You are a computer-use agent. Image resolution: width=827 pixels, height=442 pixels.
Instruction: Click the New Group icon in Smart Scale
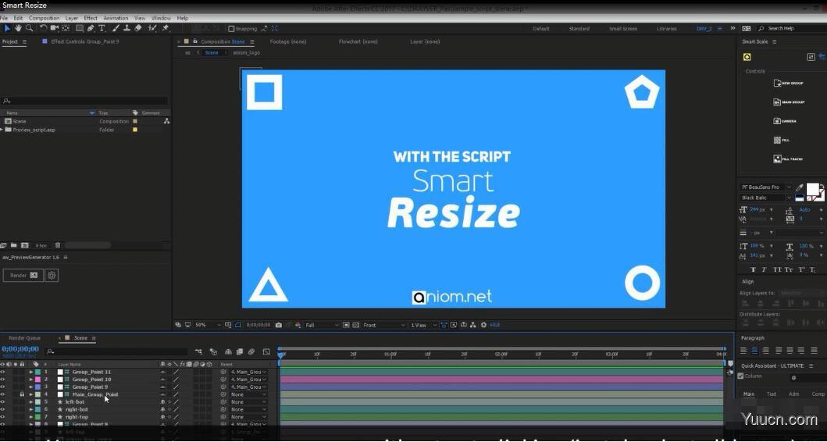778,83
